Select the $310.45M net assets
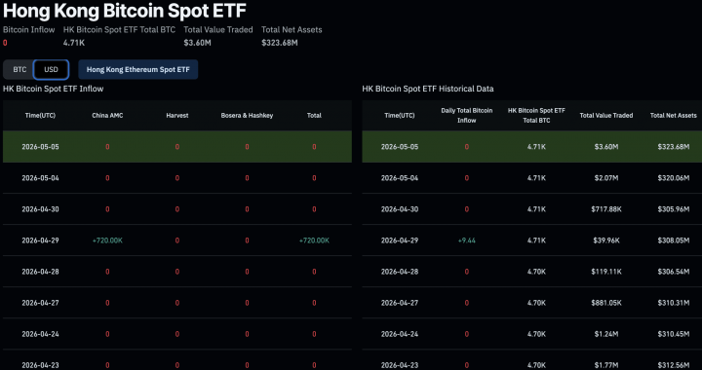702x370 pixels. tap(674, 334)
